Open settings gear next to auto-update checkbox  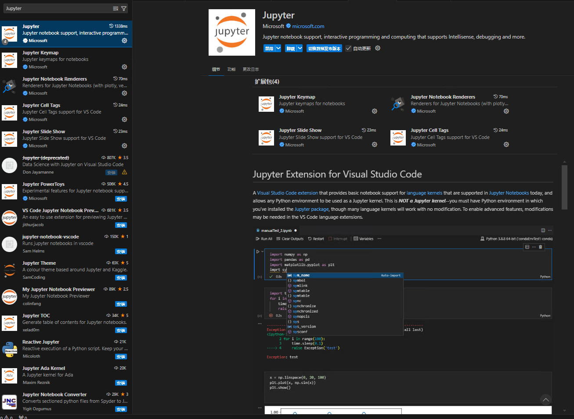(378, 48)
